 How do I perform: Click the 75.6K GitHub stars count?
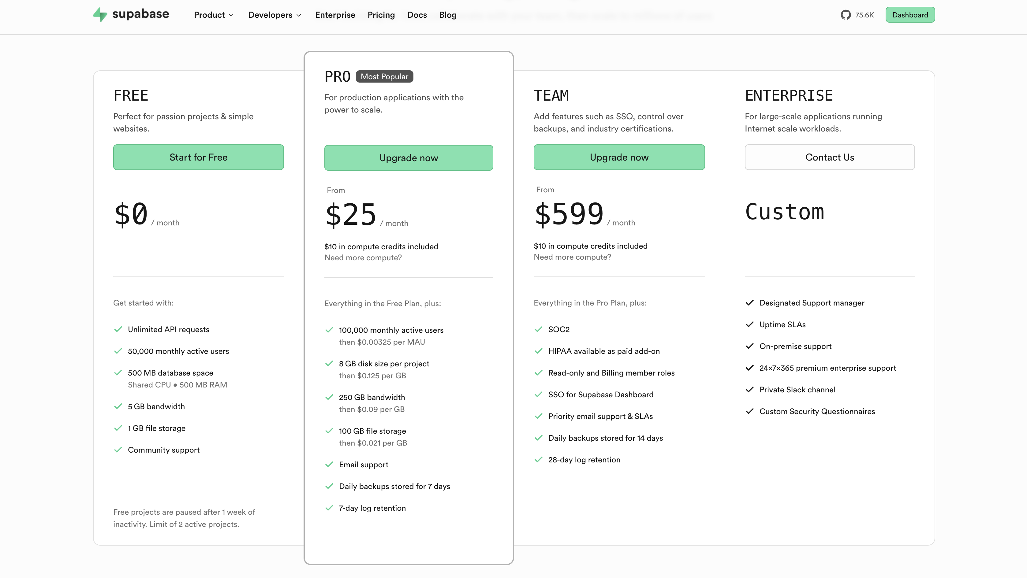click(864, 15)
